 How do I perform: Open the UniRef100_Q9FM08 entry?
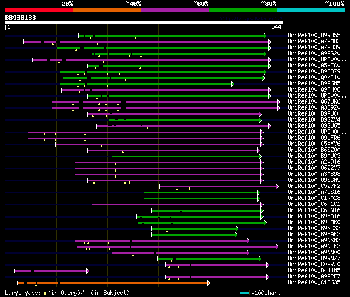(x=314, y=90)
